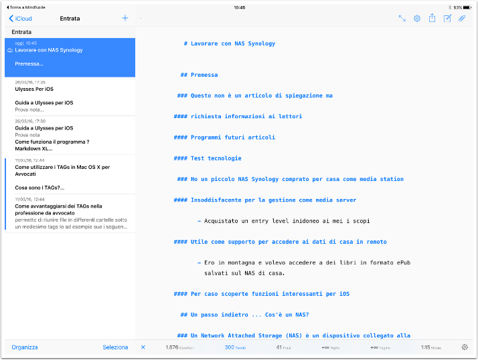Enter full-screen editor with arrows icon
The height and width of the screenshot is (360, 478).
tap(402, 19)
